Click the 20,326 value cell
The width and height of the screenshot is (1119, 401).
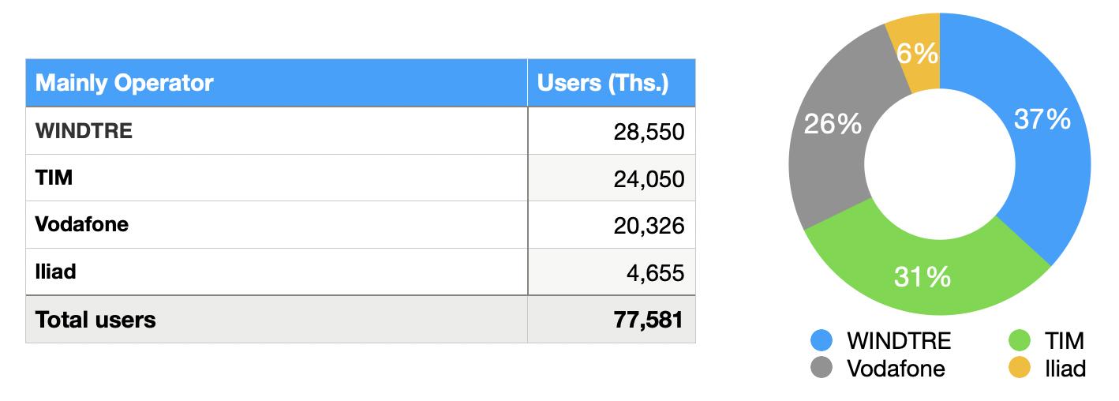(x=611, y=225)
